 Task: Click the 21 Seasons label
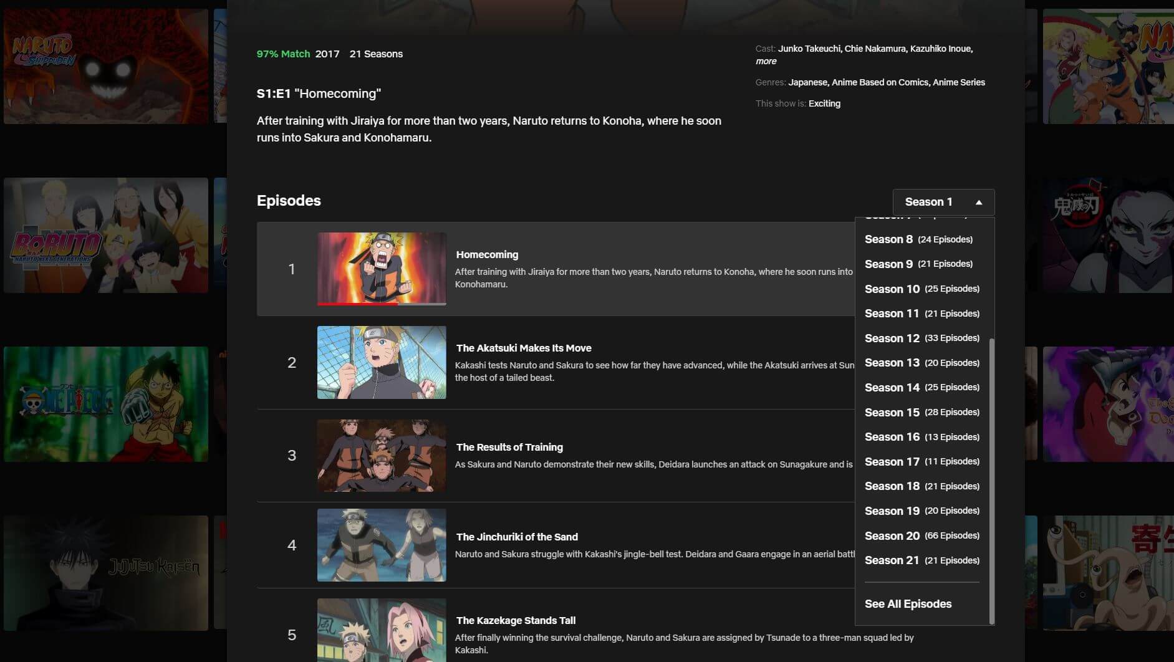[x=376, y=54]
